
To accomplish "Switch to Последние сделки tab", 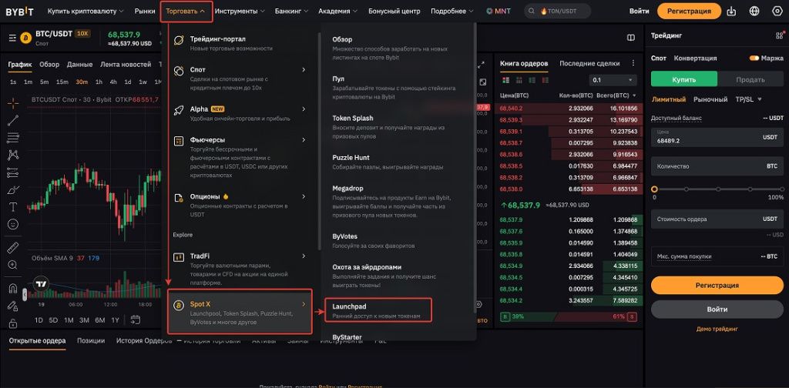I will click(x=589, y=64).
